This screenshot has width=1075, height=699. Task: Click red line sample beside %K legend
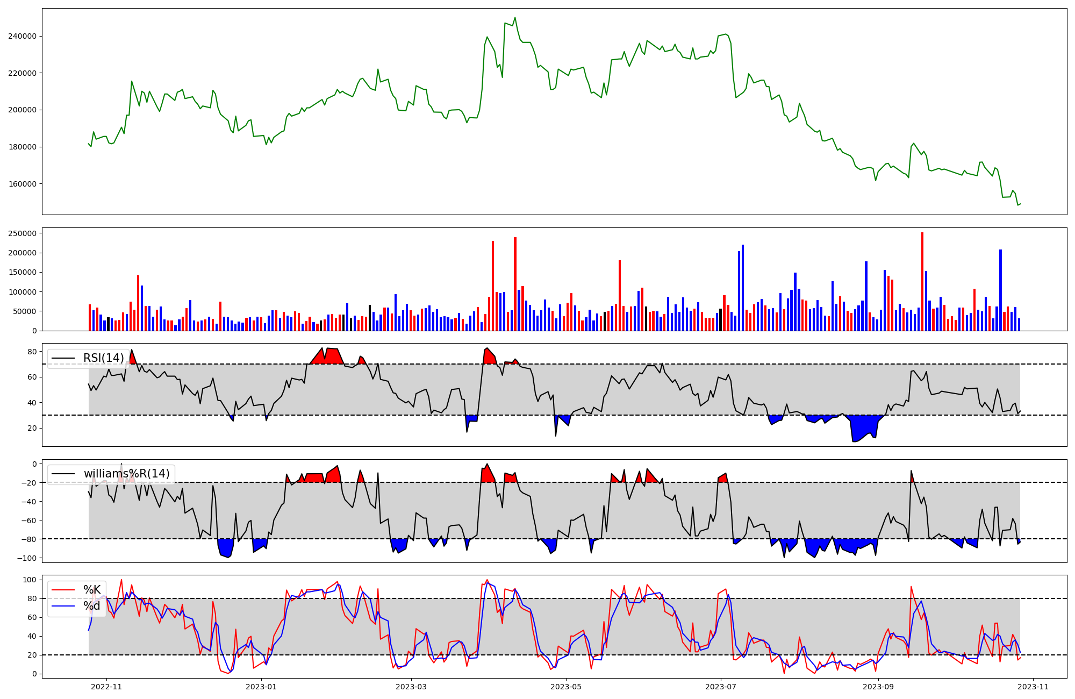pyautogui.click(x=63, y=590)
